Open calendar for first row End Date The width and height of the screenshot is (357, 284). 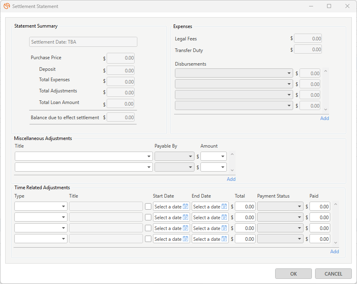[224, 206]
